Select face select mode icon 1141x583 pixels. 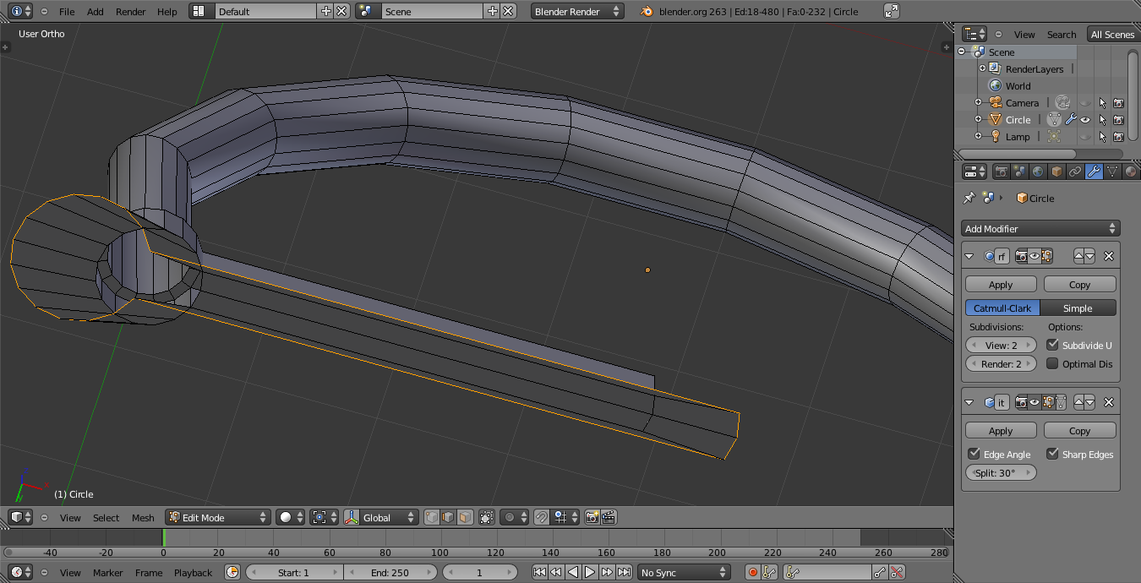click(x=465, y=517)
